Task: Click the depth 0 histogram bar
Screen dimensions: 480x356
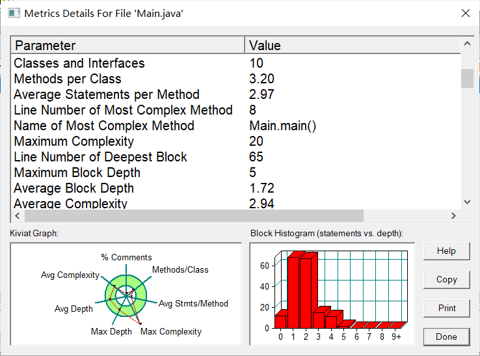Action: click(x=281, y=320)
